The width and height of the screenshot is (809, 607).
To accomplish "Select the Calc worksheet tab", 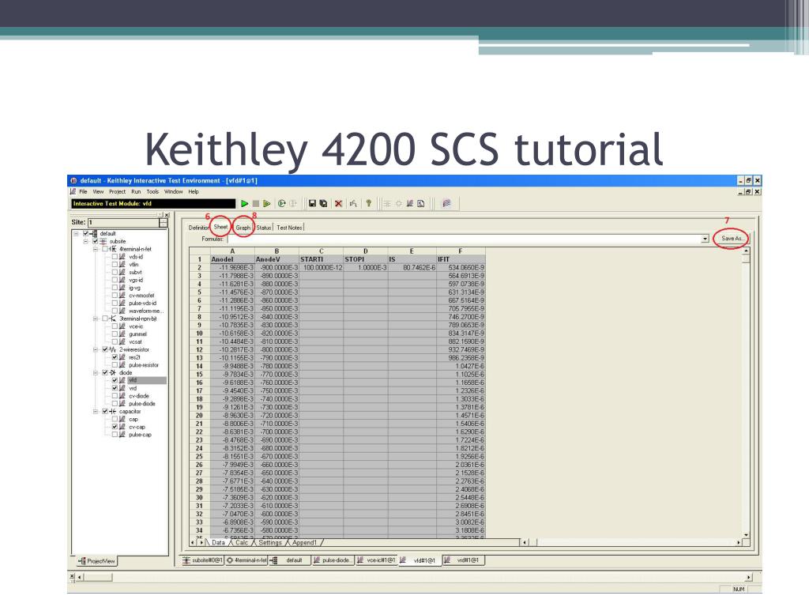I will (242, 542).
